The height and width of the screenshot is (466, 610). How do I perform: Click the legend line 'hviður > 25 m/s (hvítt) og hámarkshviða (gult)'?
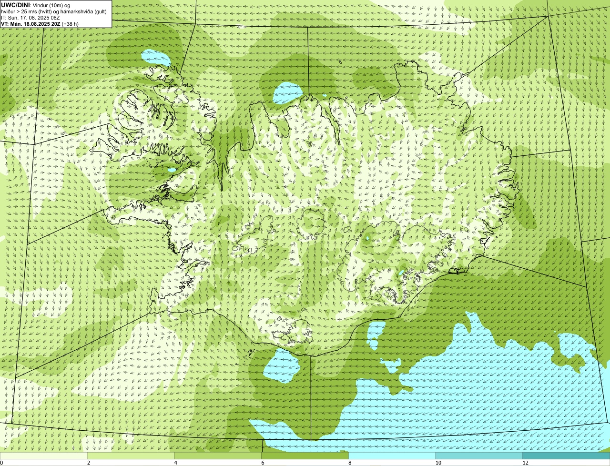click(x=53, y=11)
